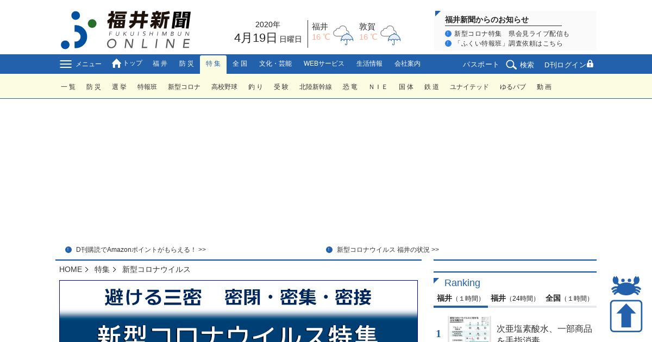Open D刊購読でAmazonポイントがもらえる link
The image size is (652, 342).
[x=141, y=250]
